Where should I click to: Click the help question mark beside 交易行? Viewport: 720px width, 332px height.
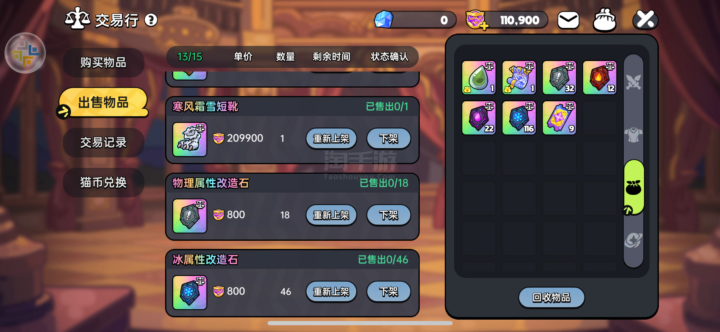click(151, 20)
